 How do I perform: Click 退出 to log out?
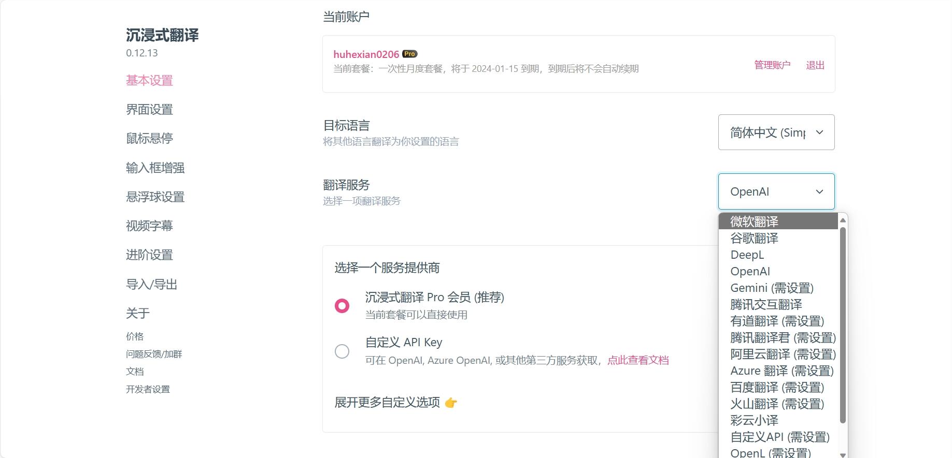[815, 65]
